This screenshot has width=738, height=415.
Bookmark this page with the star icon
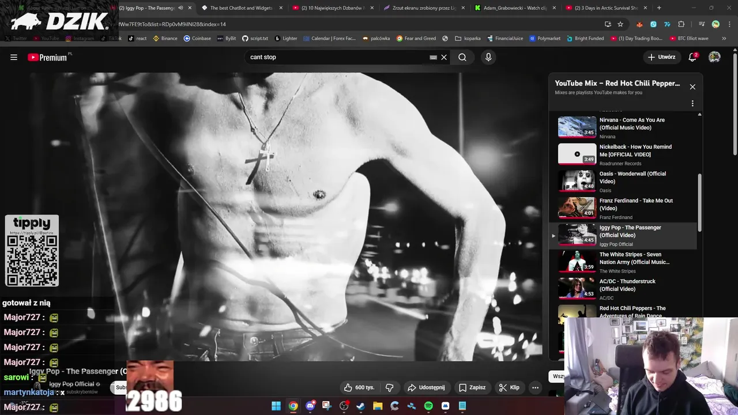click(x=620, y=24)
